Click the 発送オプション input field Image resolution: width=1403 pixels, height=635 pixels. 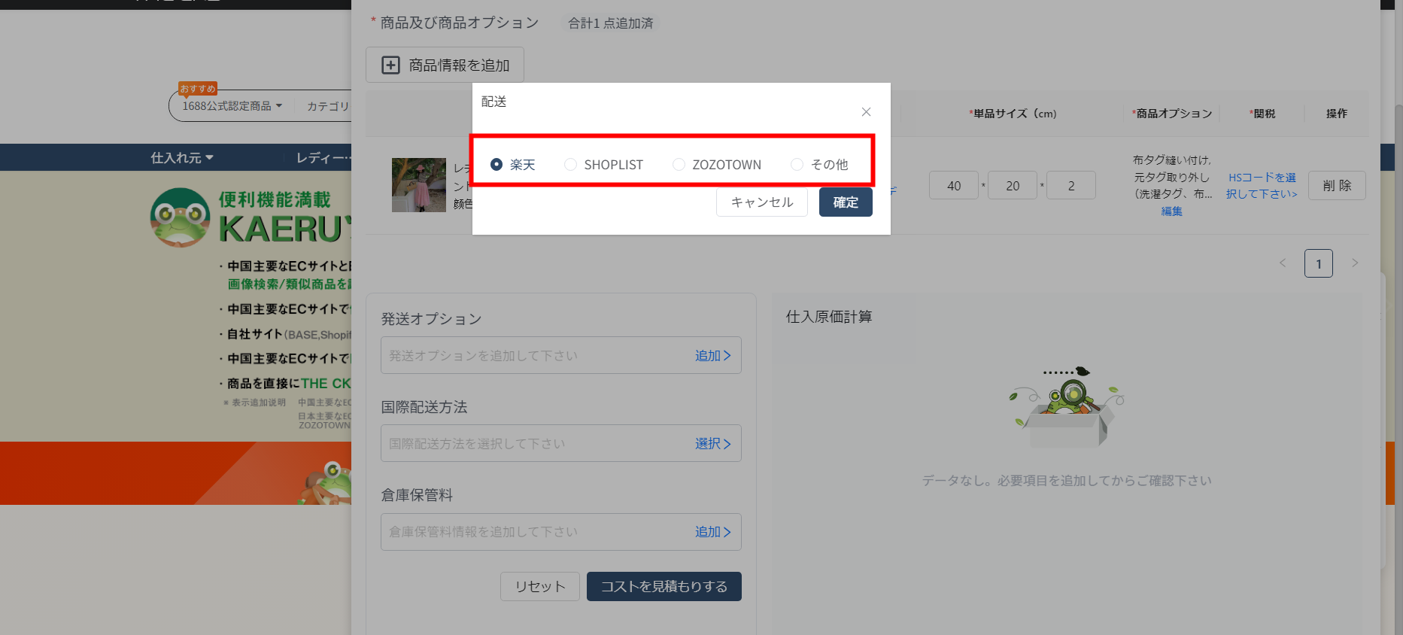tap(561, 355)
